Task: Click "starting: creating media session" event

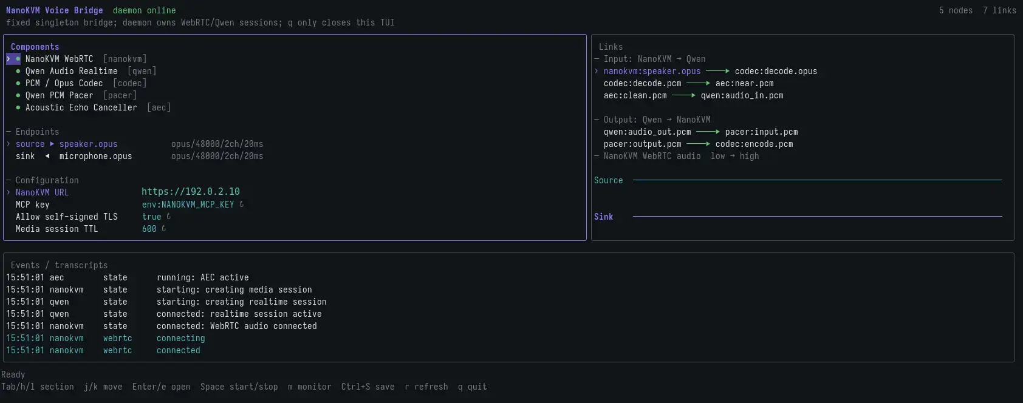Action: tap(234, 290)
